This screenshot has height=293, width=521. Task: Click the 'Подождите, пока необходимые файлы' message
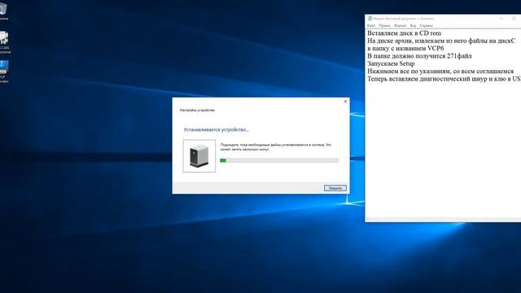(x=276, y=147)
